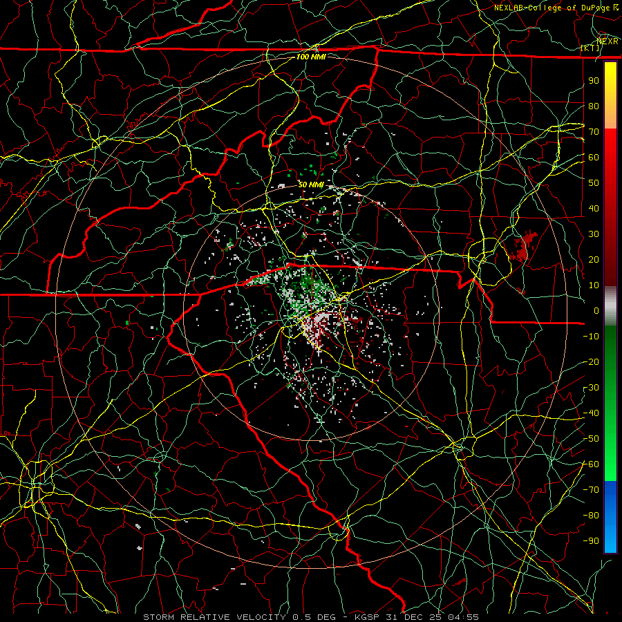622x622 pixels.
Task: Select the 50 NMI range ring label
Action: pos(311,185)
